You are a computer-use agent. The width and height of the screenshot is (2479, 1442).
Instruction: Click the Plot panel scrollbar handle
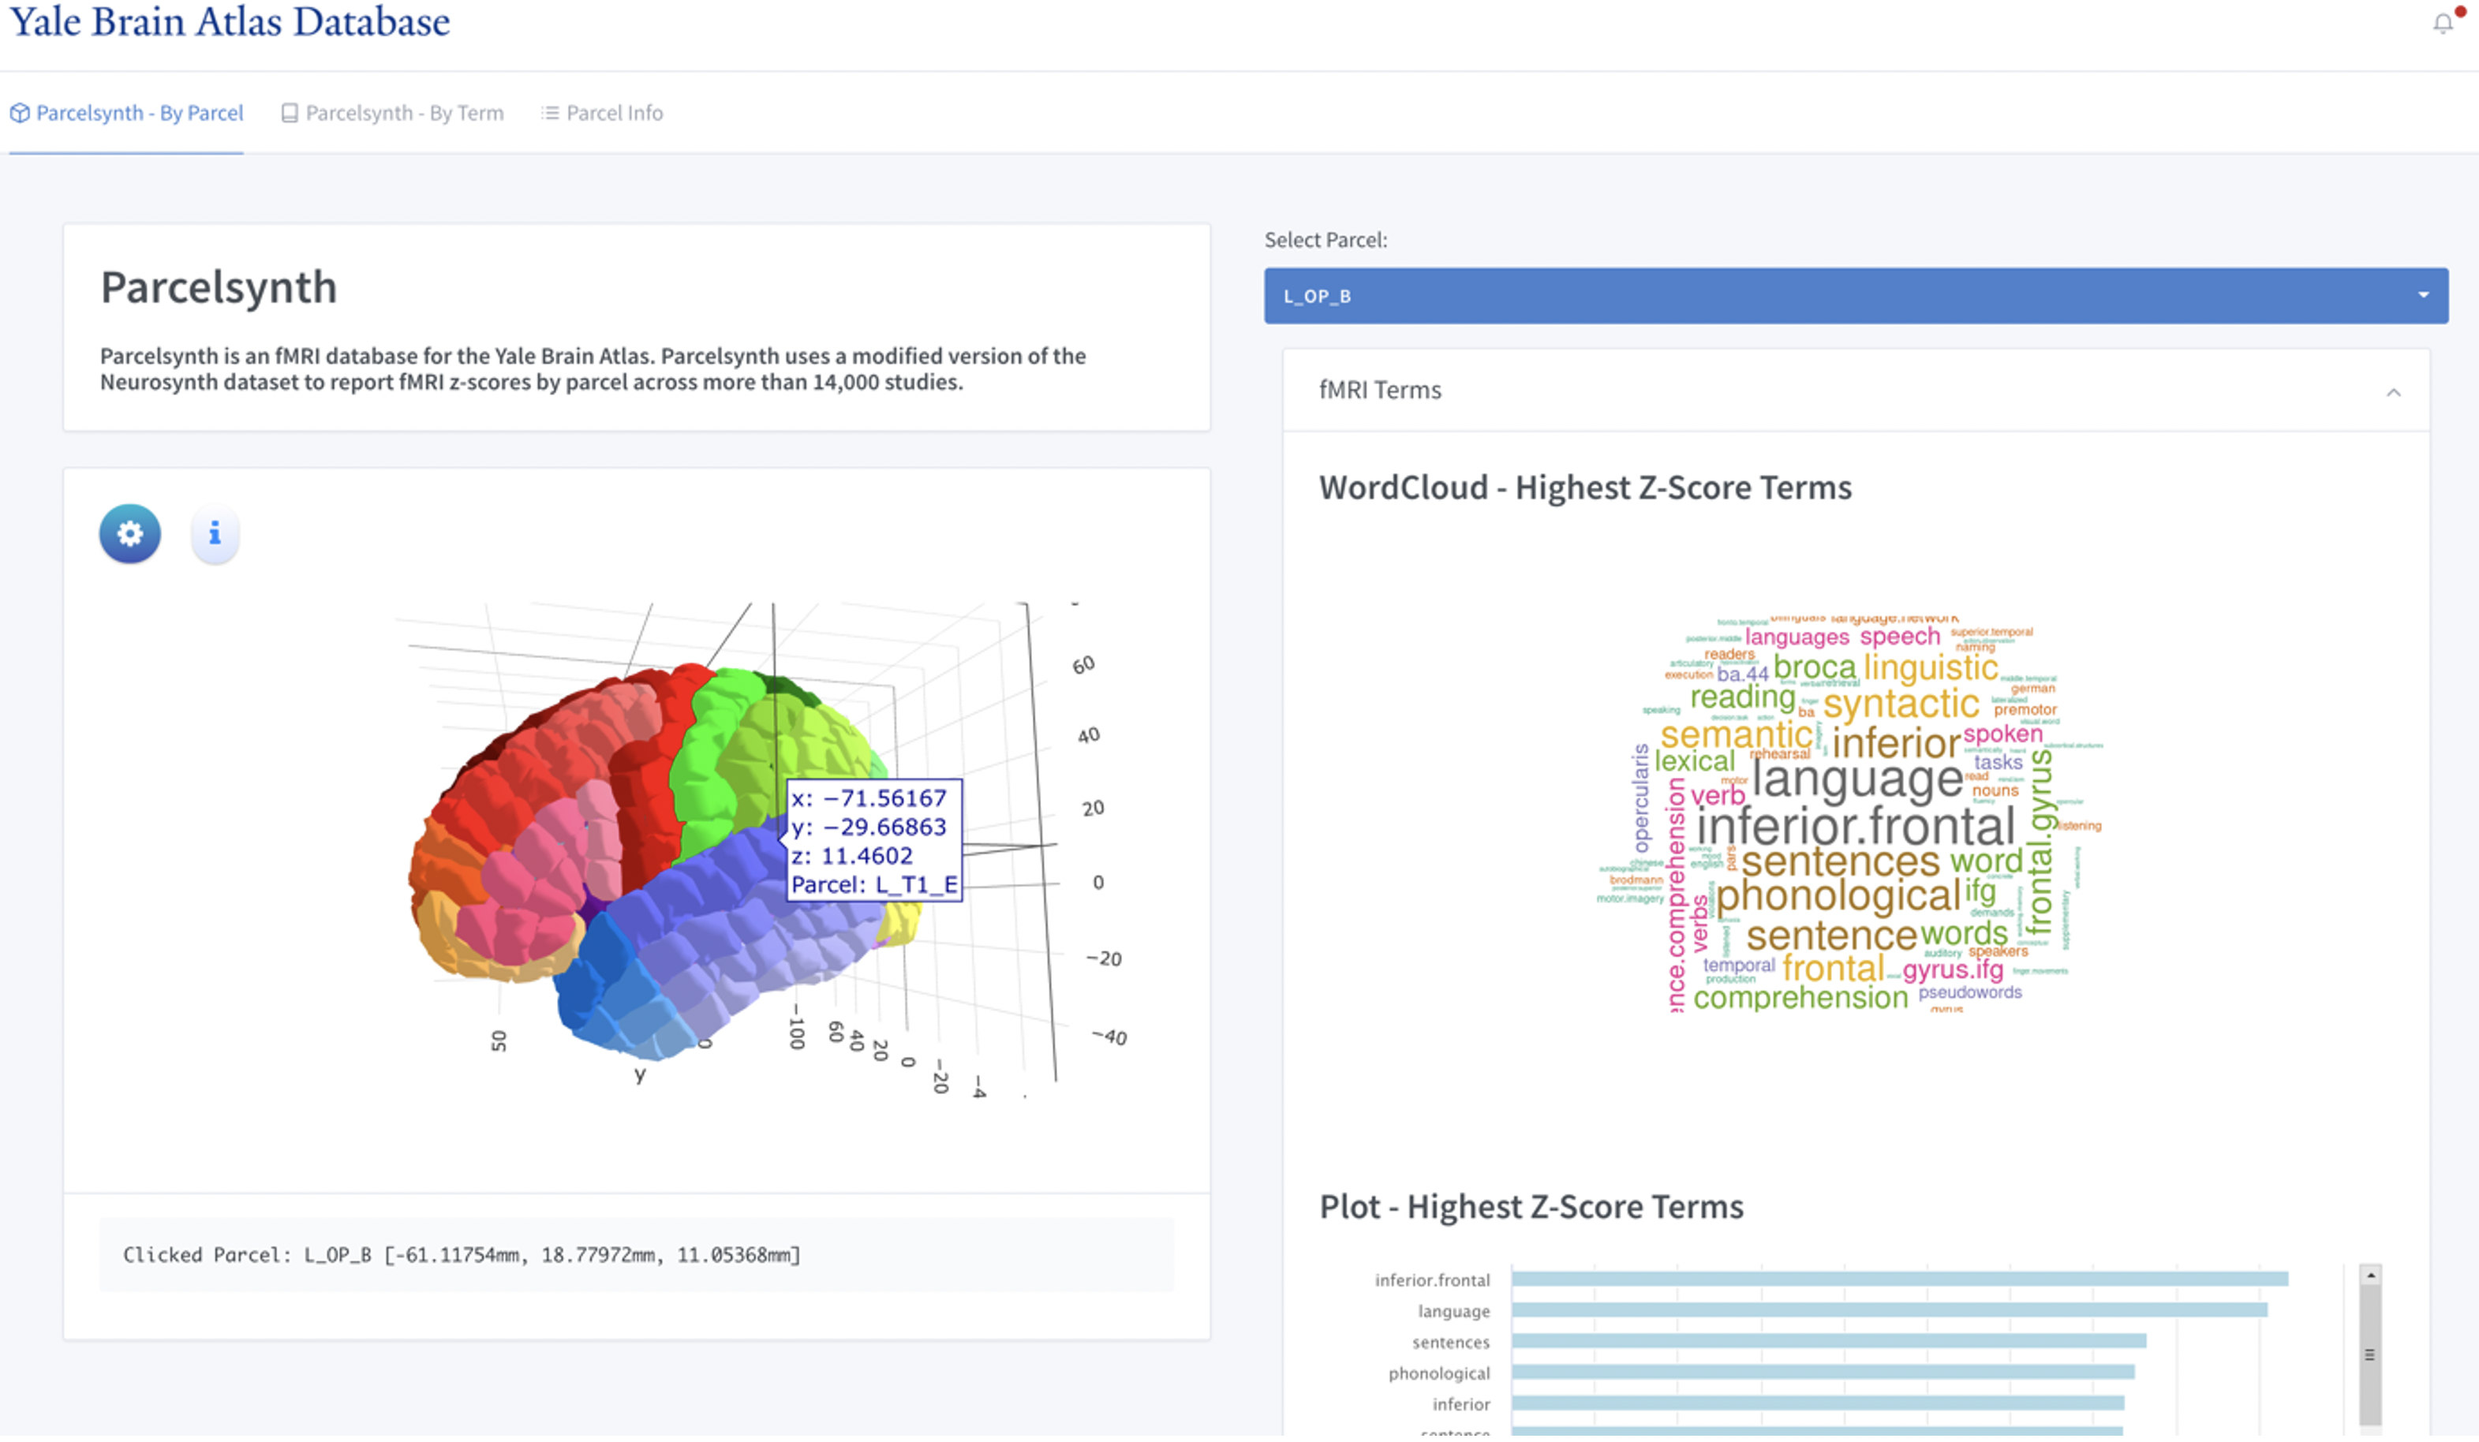coord(2370,1355)
